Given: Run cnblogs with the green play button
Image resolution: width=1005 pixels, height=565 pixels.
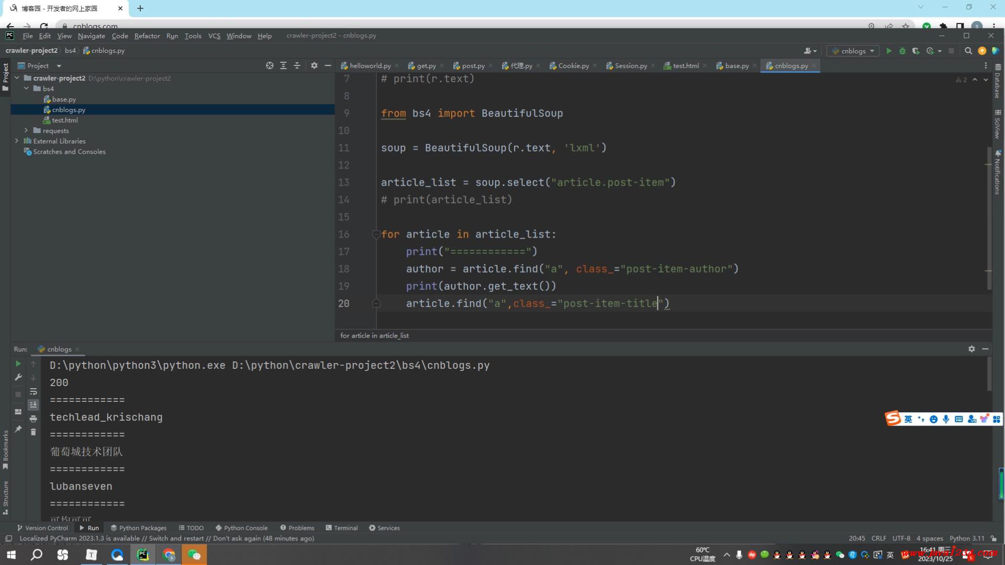Looking at the screenshot, I should 888,51.
